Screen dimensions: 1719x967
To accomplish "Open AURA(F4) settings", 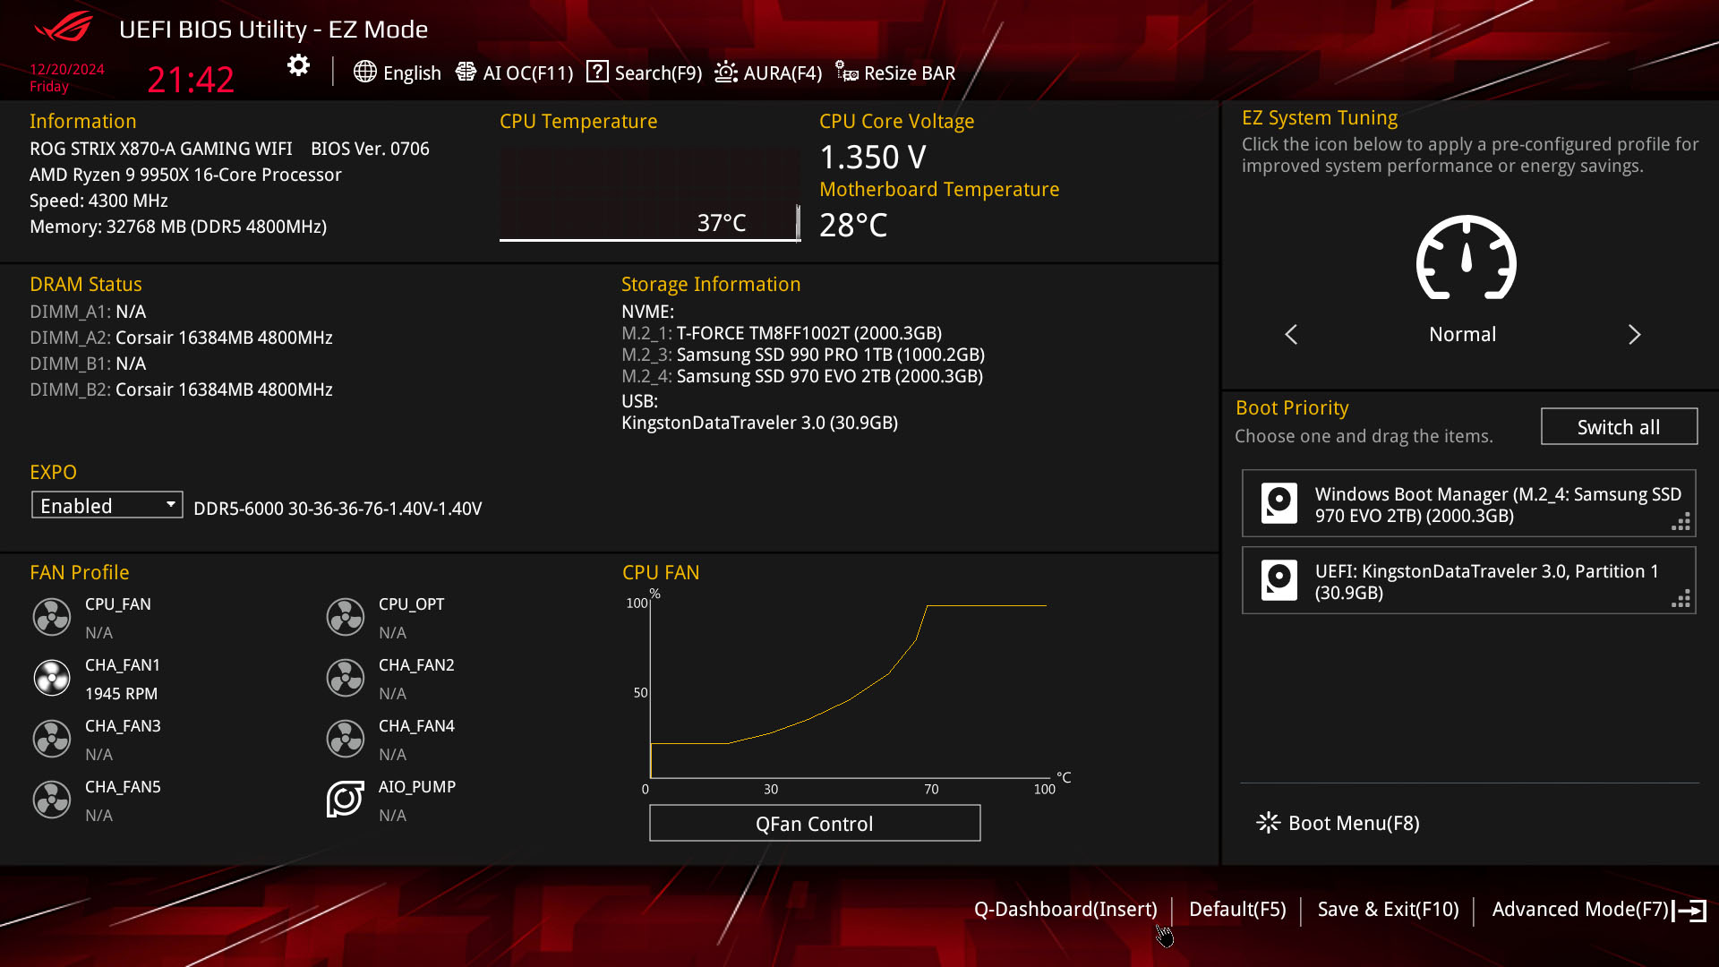I will 783,73.
